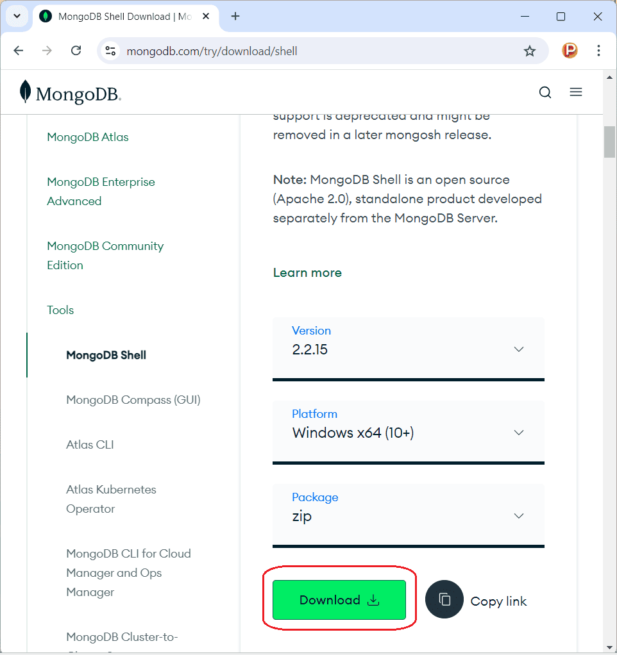This screenshot has height=655, width=617.
Task: Open MongoDB CLI for Cloud Manager item
Action: pyautogui.click(x=128, y=573)
